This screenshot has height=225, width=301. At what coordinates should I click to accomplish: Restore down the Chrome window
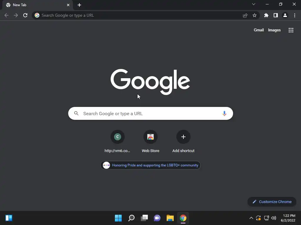[x=281, y=4]
